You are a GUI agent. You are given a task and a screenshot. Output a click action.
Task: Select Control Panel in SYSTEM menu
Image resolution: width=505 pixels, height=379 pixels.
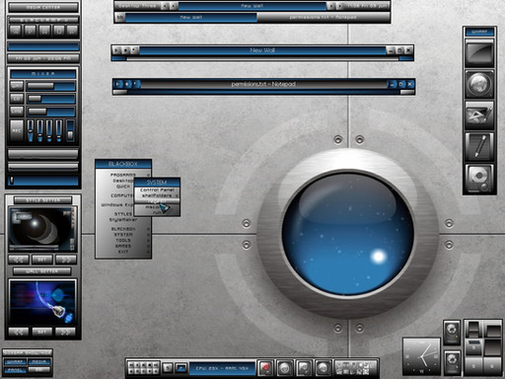click(157, 189)
